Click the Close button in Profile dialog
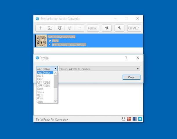Viewport: 177px width, 139px height. tap(131, 77)
